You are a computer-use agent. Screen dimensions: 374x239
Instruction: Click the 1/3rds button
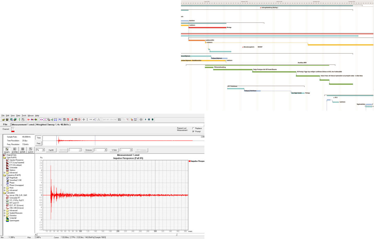(114, 150)
